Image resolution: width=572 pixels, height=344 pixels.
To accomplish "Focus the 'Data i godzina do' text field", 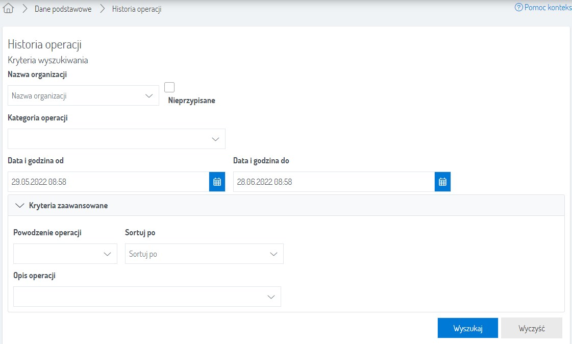I will 334,182.
